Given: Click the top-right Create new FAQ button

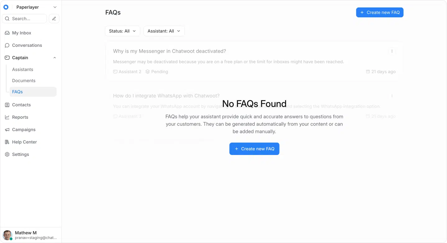Looking at the screenshot, I should [380, 12].
